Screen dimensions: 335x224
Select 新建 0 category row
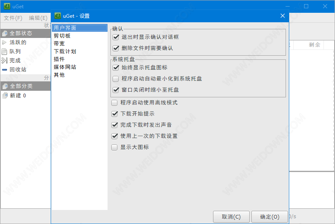pos(26,95)
